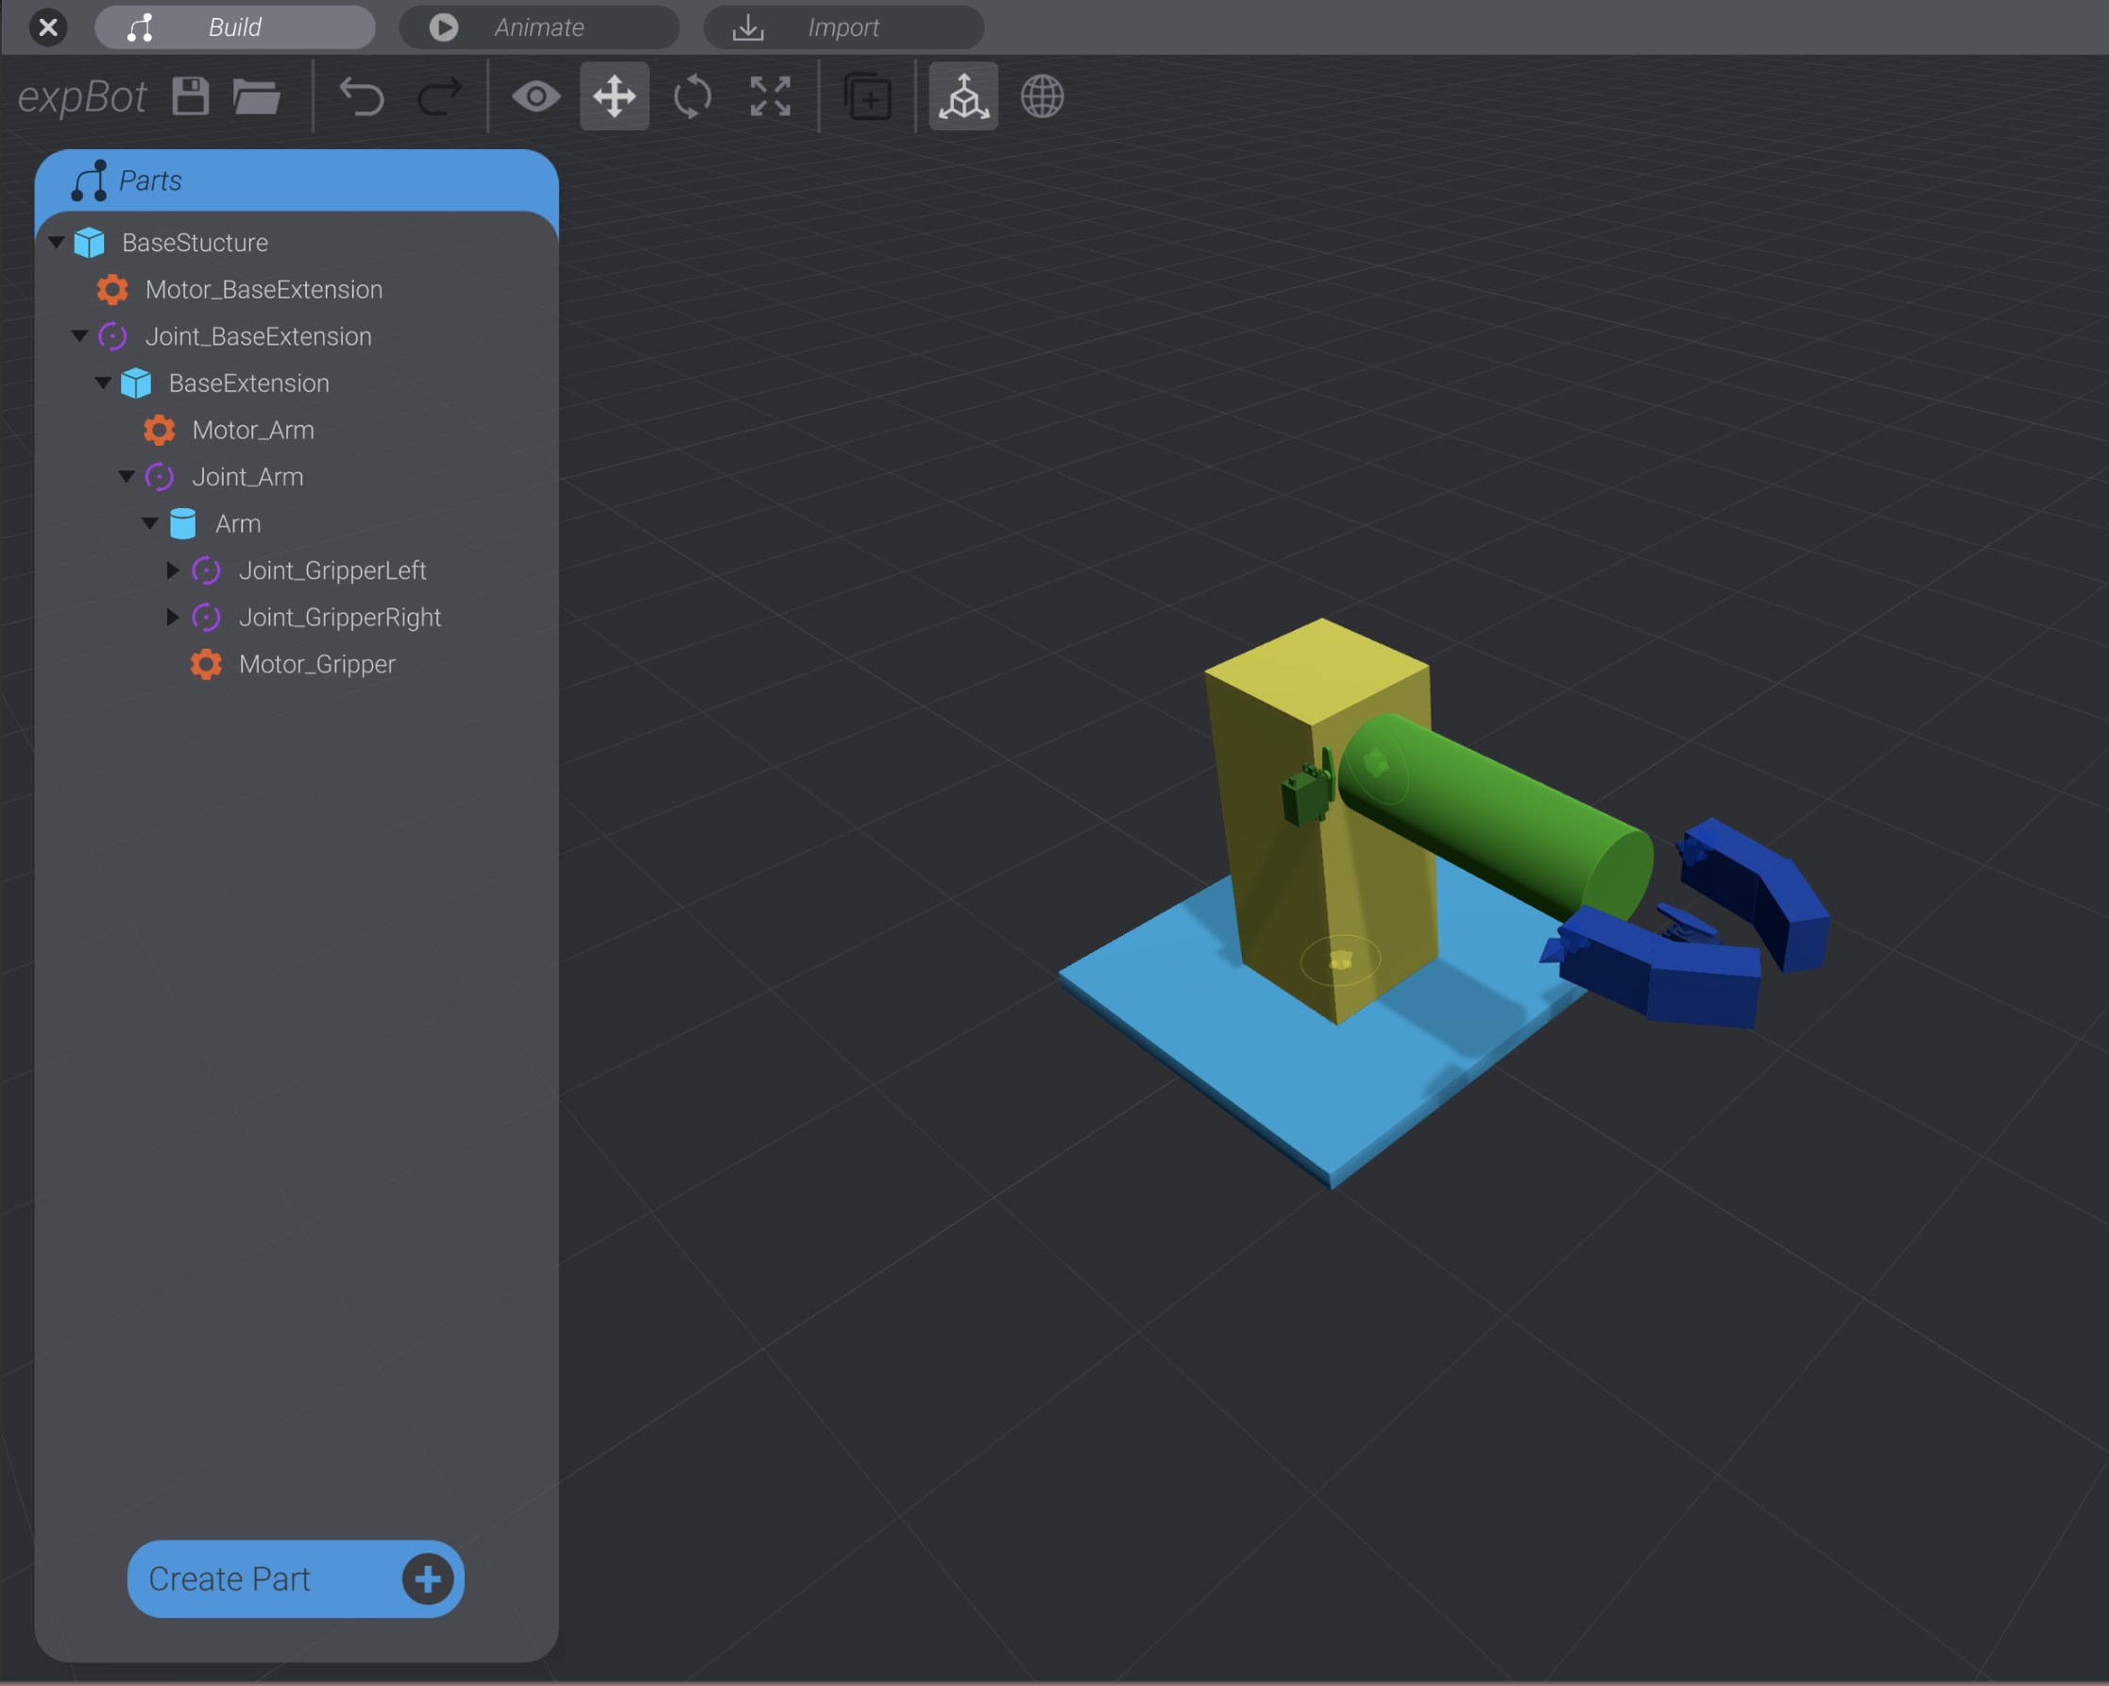Toggle the local axes orientation icon
The image size is (2109, 1686).
[x=962, y=96]
